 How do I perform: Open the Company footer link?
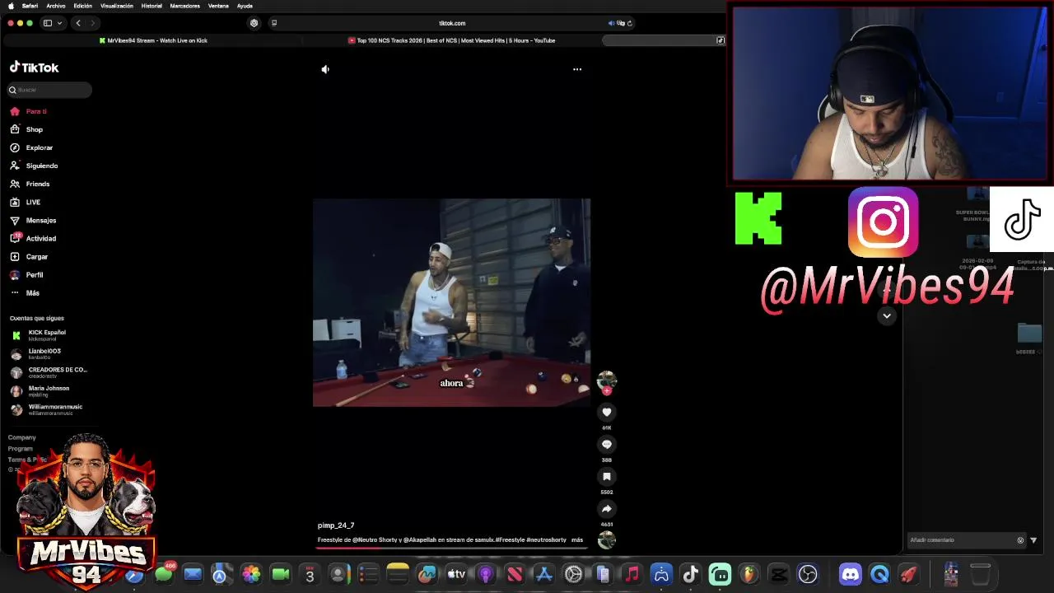(x=22, y=437)
